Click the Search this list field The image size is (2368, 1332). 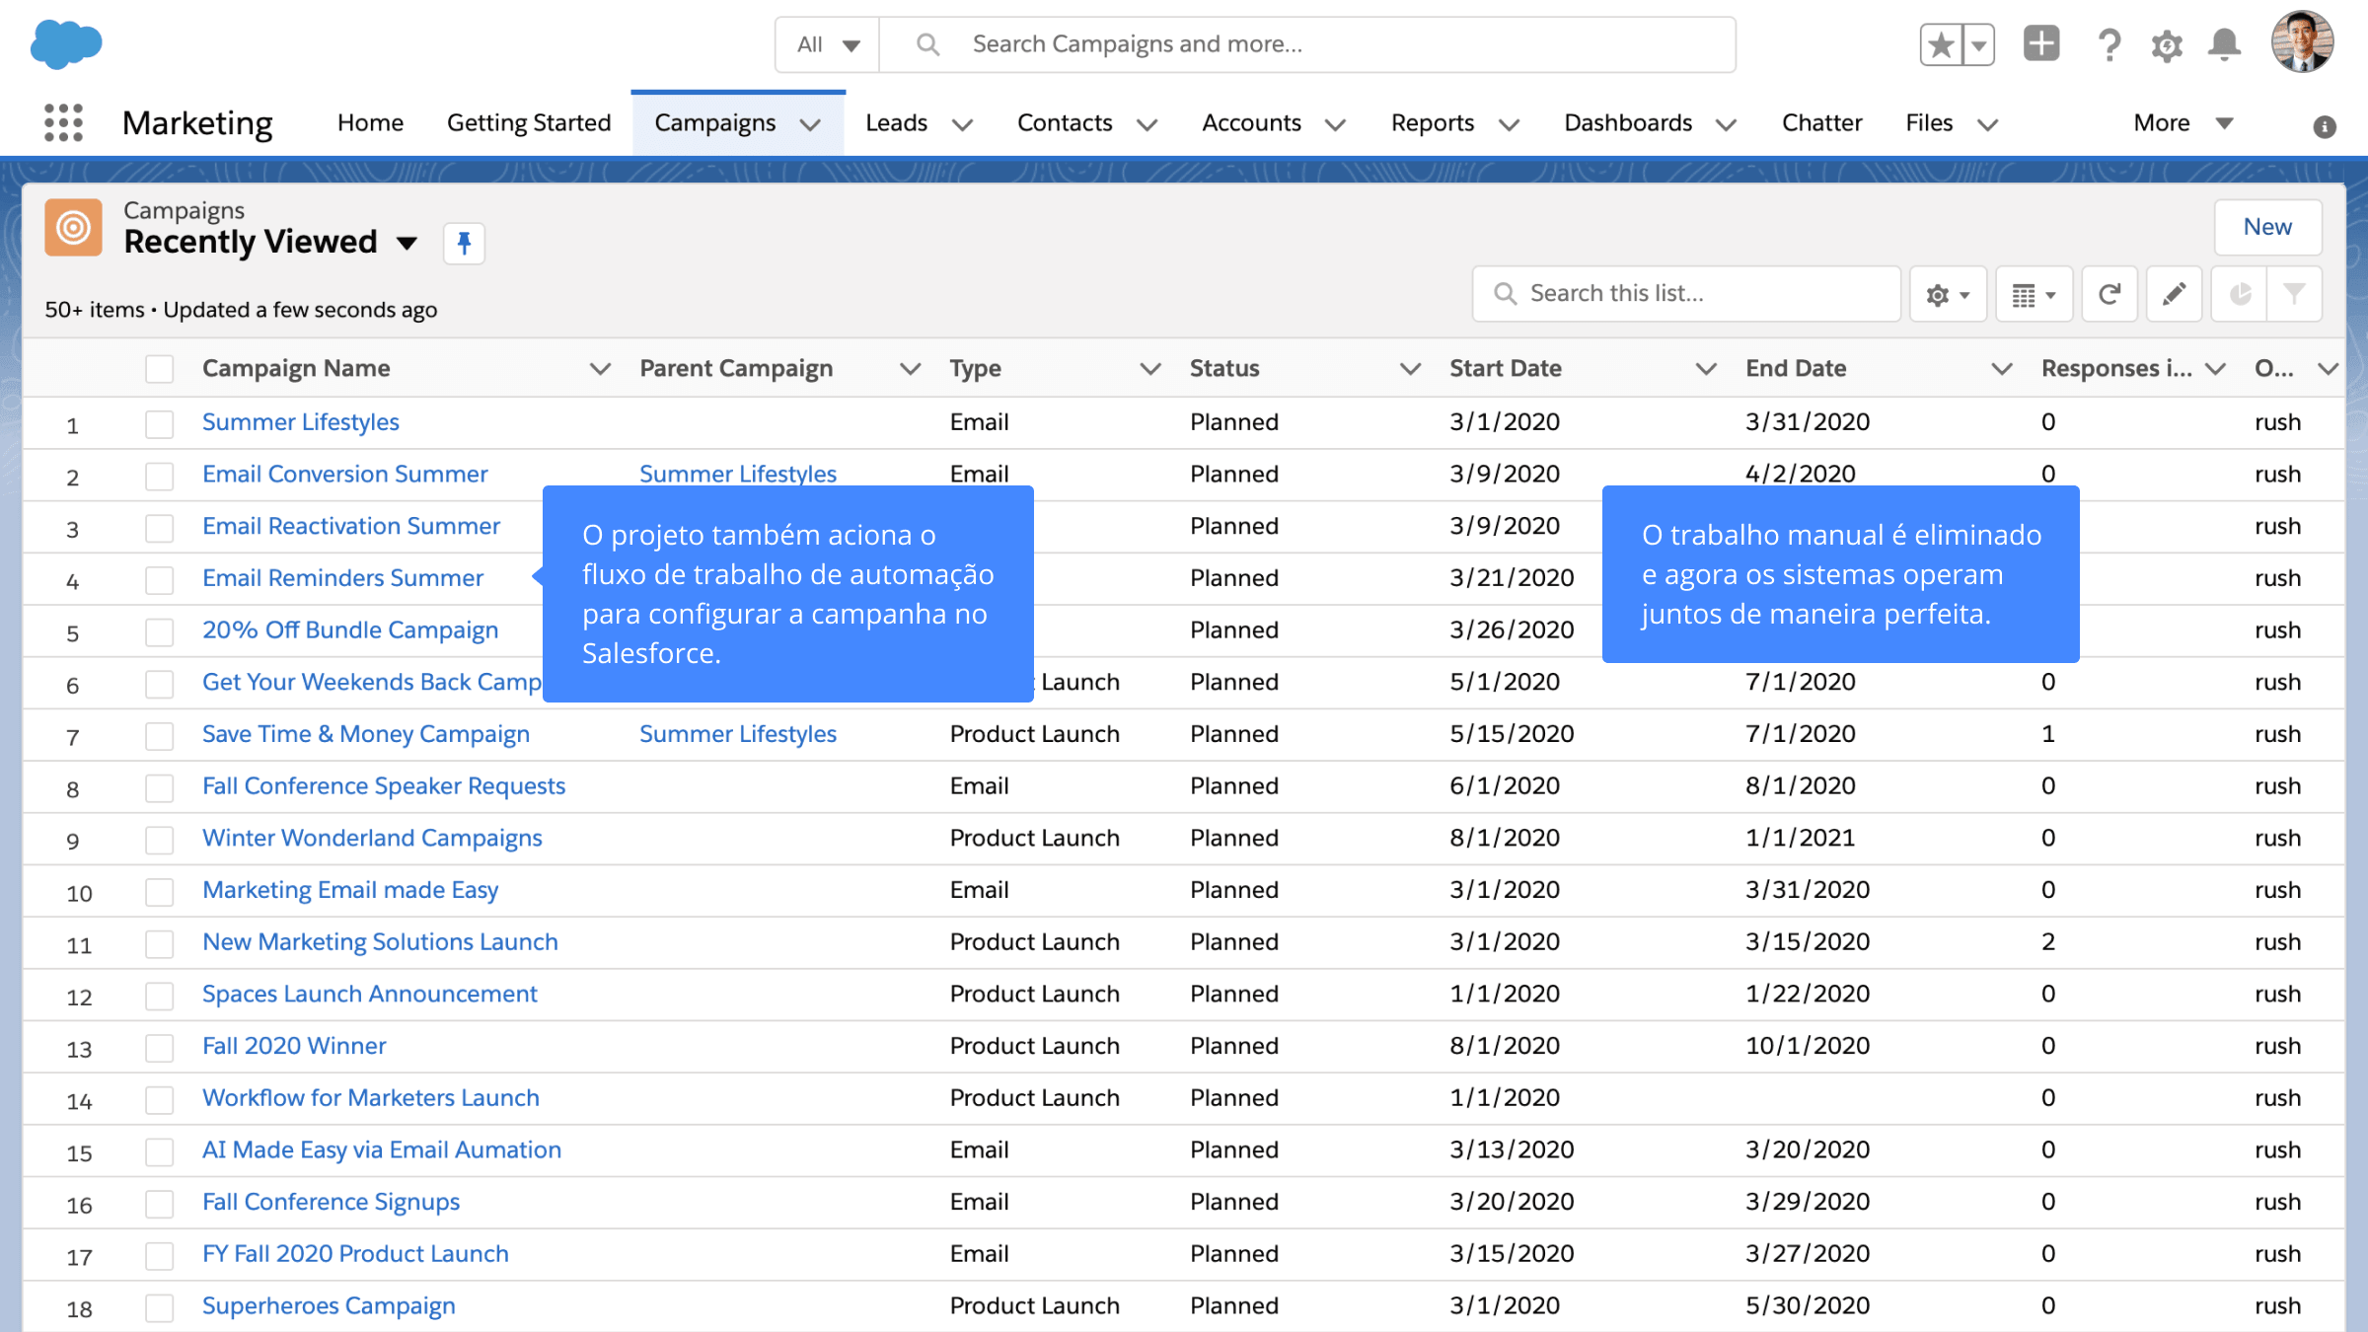tap(1686, 294)
